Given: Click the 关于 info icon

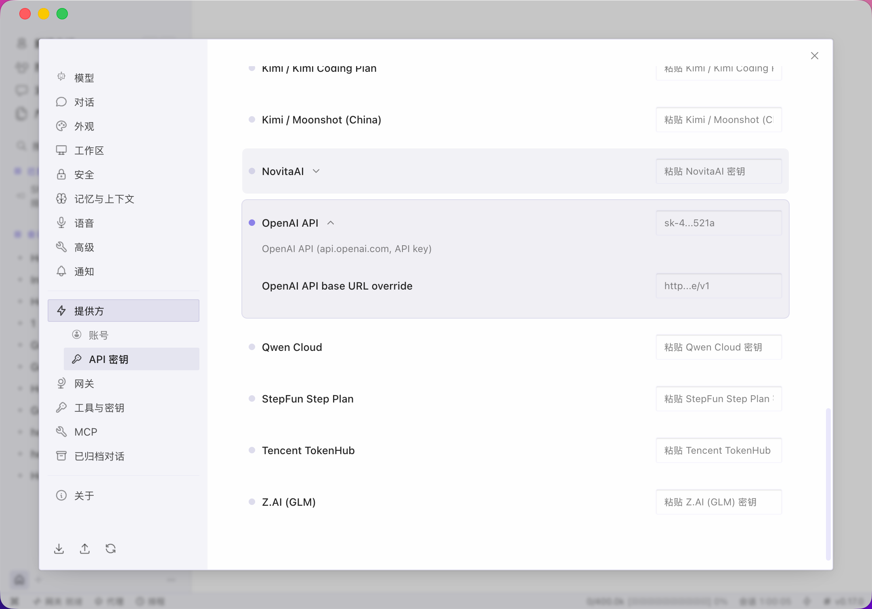Looking at the screenshot, I should (x=61, y=495).
